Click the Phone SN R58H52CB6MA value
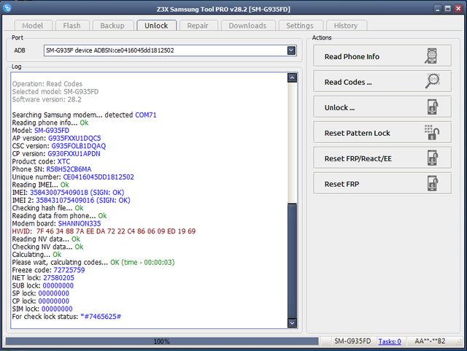 [69, 169]
